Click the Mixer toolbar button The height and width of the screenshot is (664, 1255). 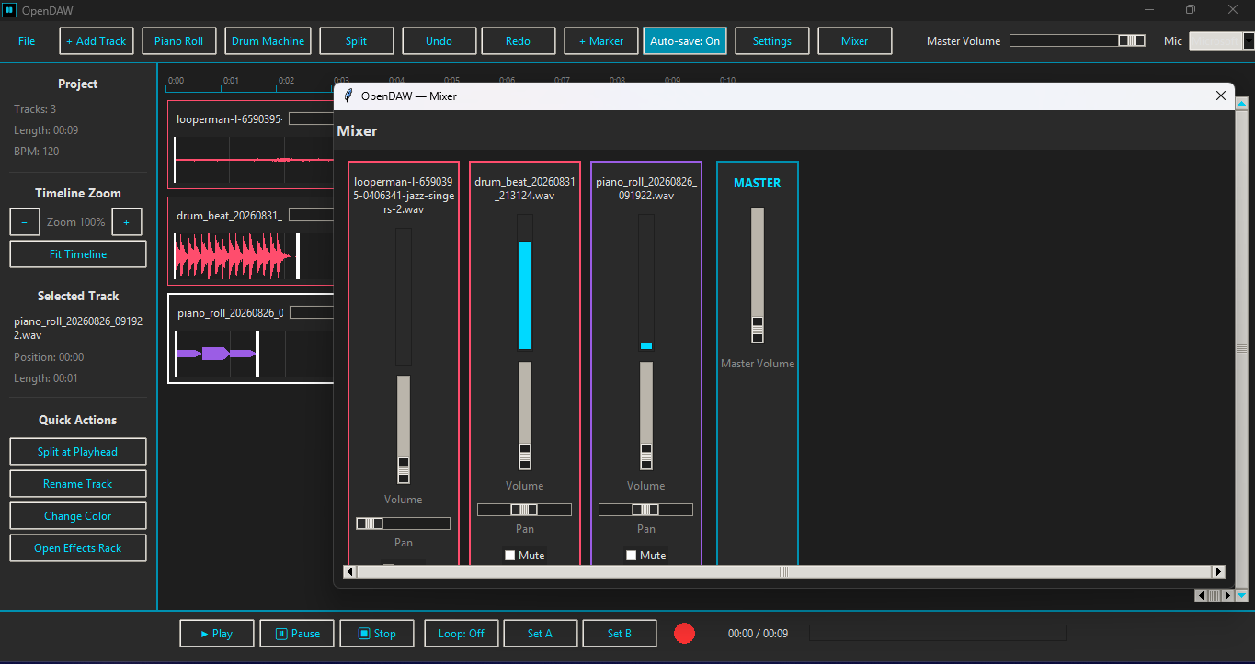[x=854, y=41]
